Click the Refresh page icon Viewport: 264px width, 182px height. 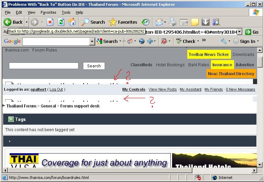pyautogui.click(x=61, y=22)
